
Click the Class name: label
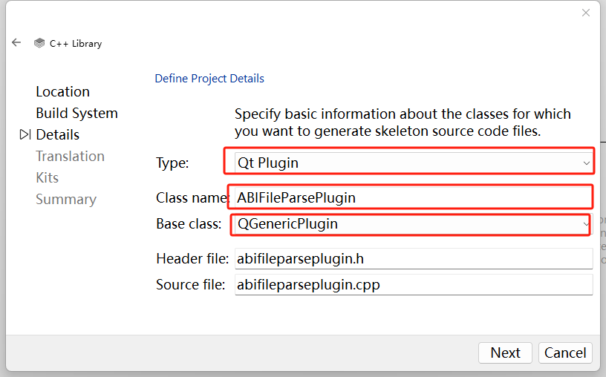(192, 197)
